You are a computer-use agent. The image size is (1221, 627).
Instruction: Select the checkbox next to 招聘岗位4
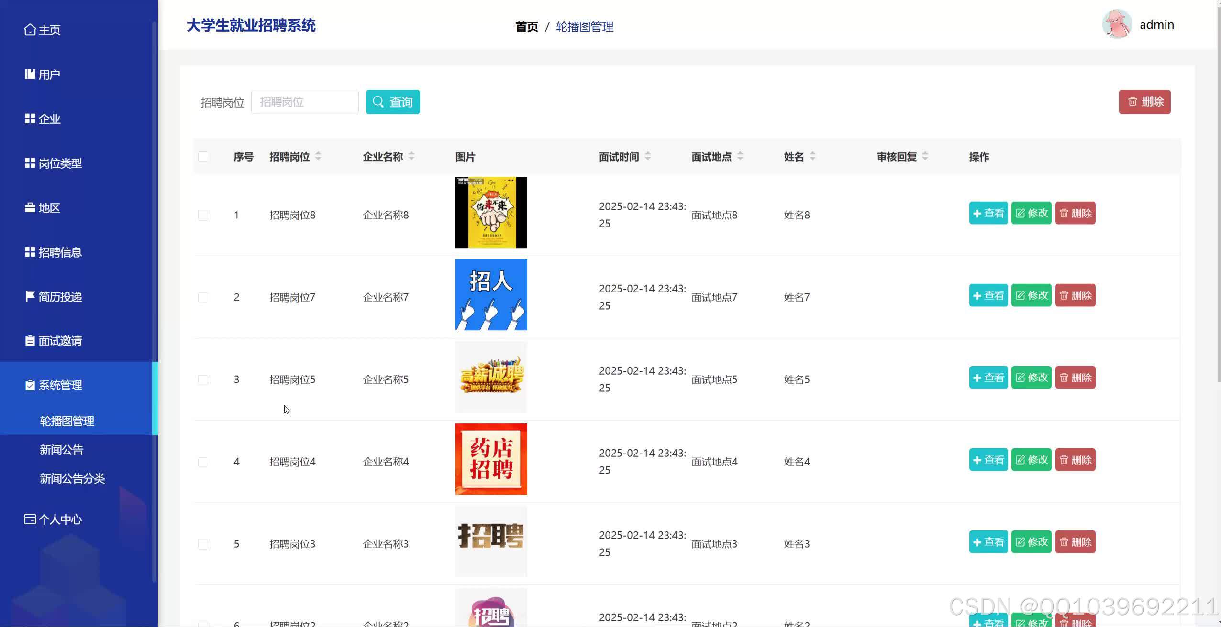(x=203, y=462)
